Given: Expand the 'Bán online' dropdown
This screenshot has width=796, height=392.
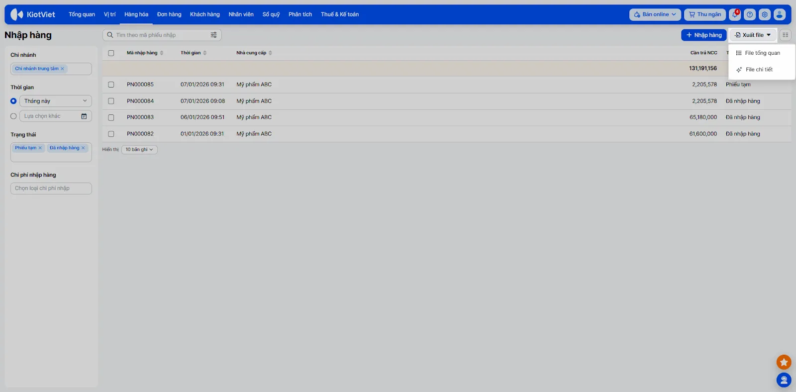Looking at the screenshot, I should (655, 14).
